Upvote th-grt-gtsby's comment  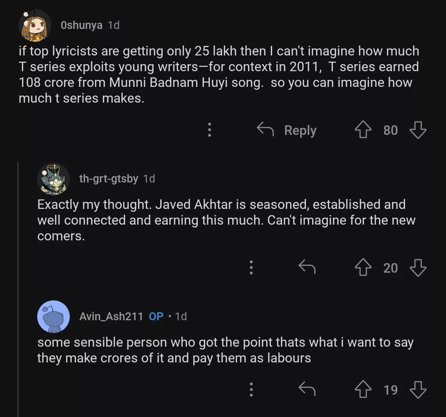point(363,268)
